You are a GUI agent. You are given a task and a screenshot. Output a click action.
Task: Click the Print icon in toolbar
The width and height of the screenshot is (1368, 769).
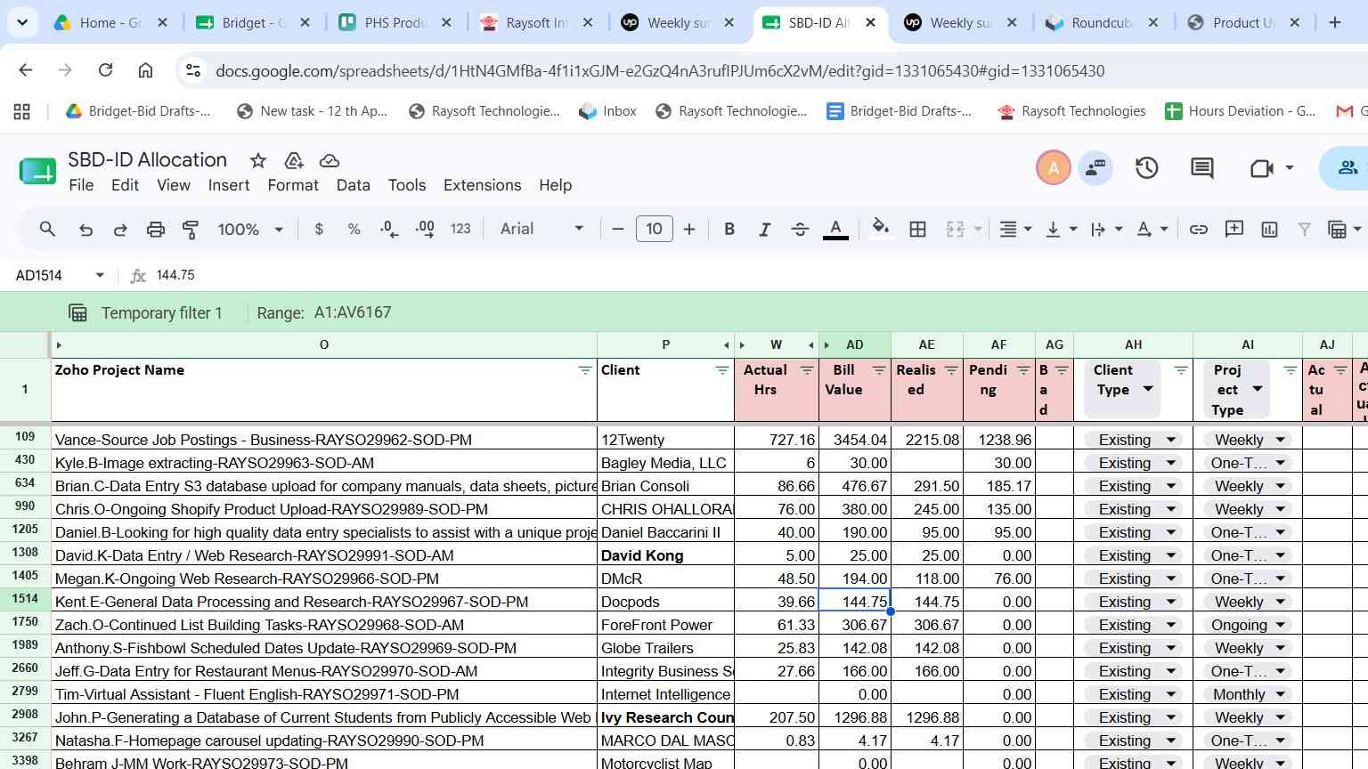(x=156, y=230)
